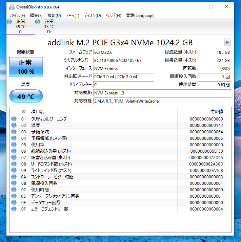
Task: Click the CrystalDiskInfo app icon in title bar
Action: click(x=12, y=7)
